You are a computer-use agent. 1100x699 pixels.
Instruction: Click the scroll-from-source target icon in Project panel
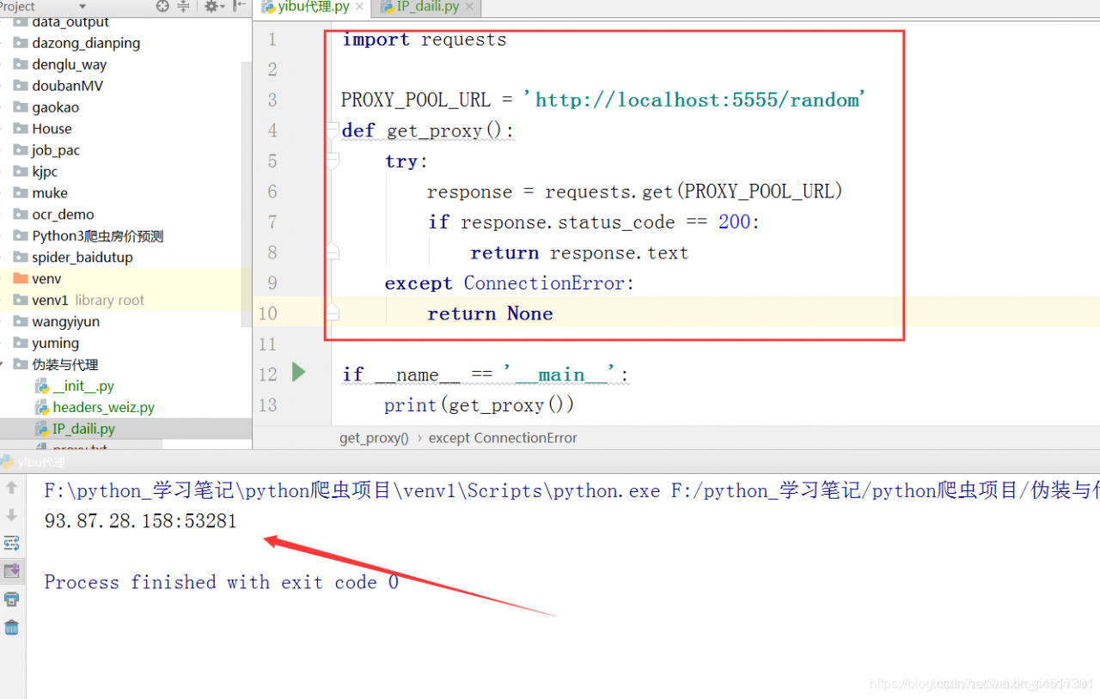click(x=162, y=6)
